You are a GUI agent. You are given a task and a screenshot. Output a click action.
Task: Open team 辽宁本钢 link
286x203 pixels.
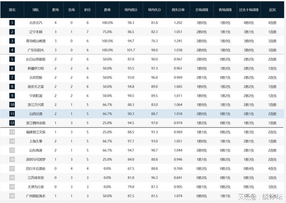pyautogui.click(x=36, y=32)
